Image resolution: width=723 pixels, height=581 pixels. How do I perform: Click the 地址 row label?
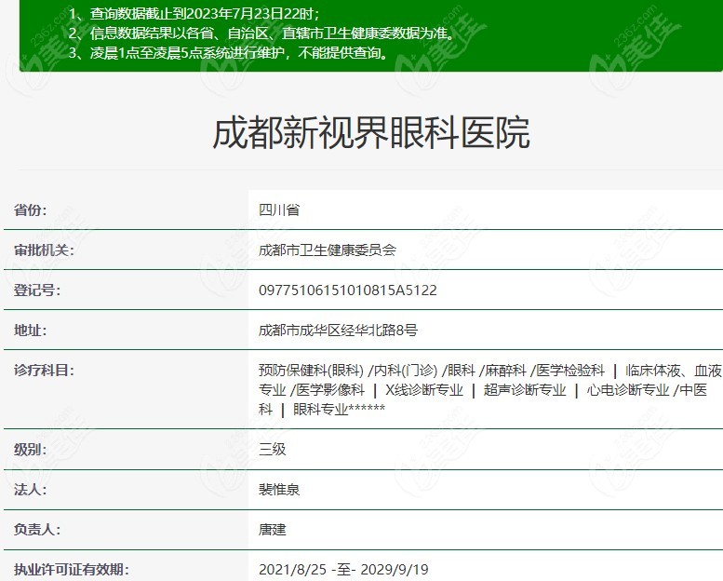(31, 330)
